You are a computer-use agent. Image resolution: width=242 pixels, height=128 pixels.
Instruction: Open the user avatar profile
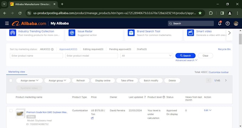(236, 23)
